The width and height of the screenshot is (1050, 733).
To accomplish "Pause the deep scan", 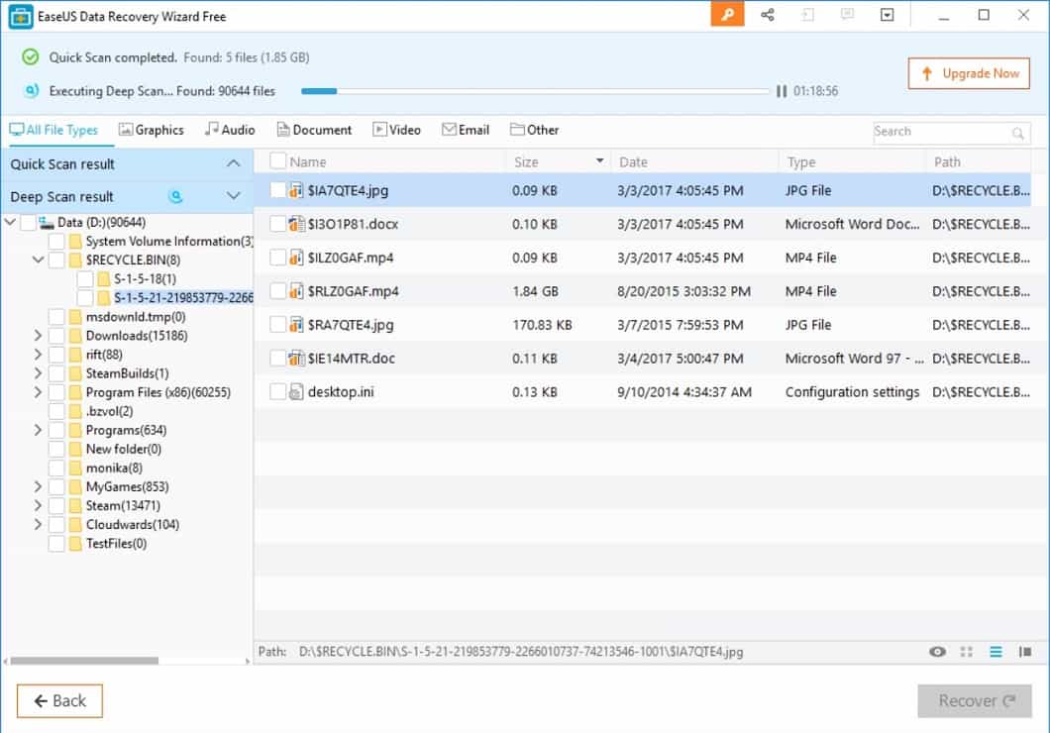I will pos(781,91).
